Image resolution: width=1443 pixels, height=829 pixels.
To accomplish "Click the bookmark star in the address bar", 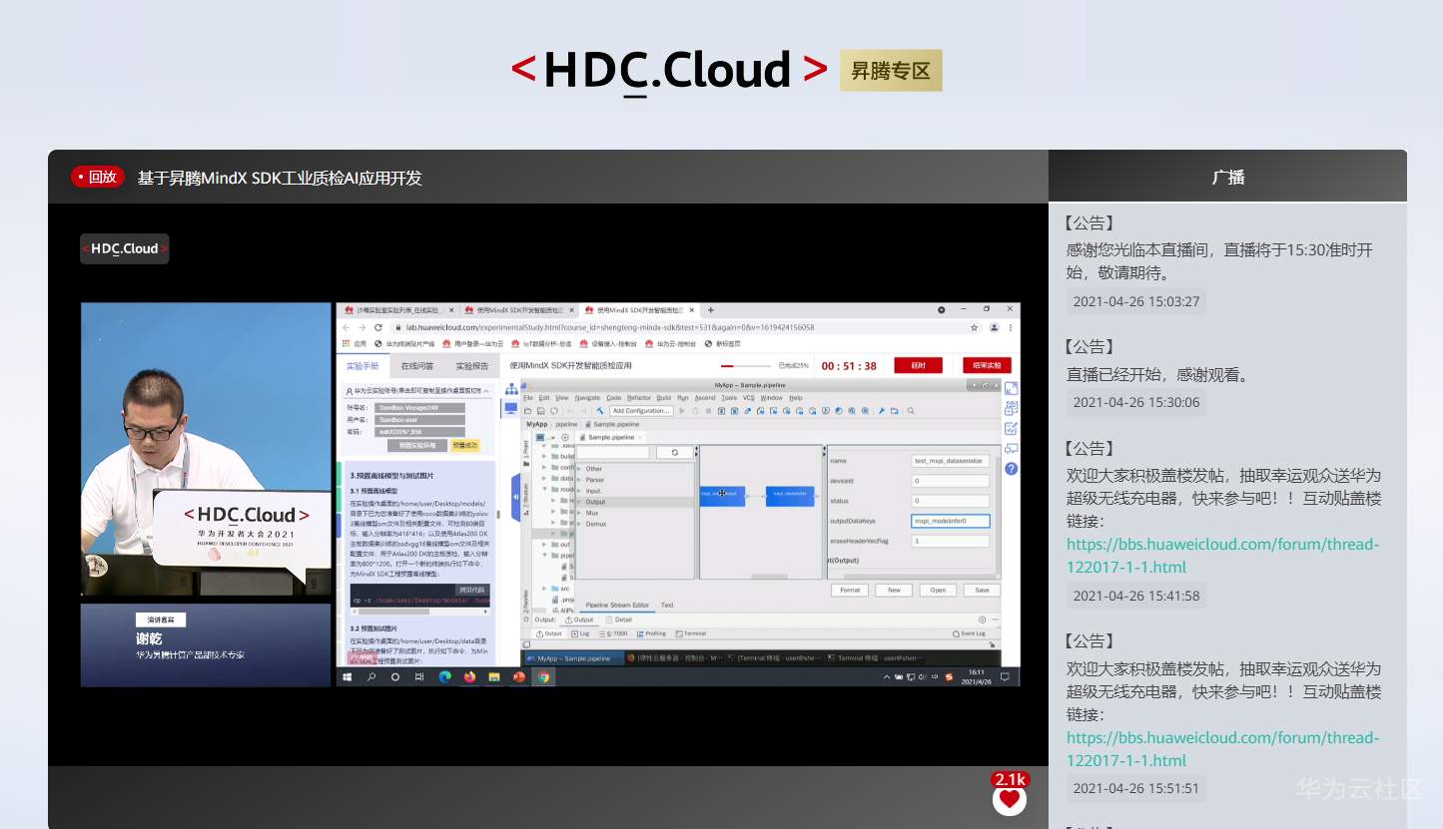I will point(974,327).
